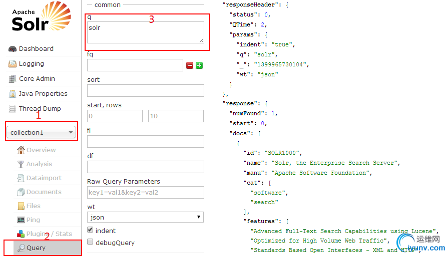This screenshot has width=448, height=256.
Task: Open the Plugins / Stats section
Action: pos(49,234)
